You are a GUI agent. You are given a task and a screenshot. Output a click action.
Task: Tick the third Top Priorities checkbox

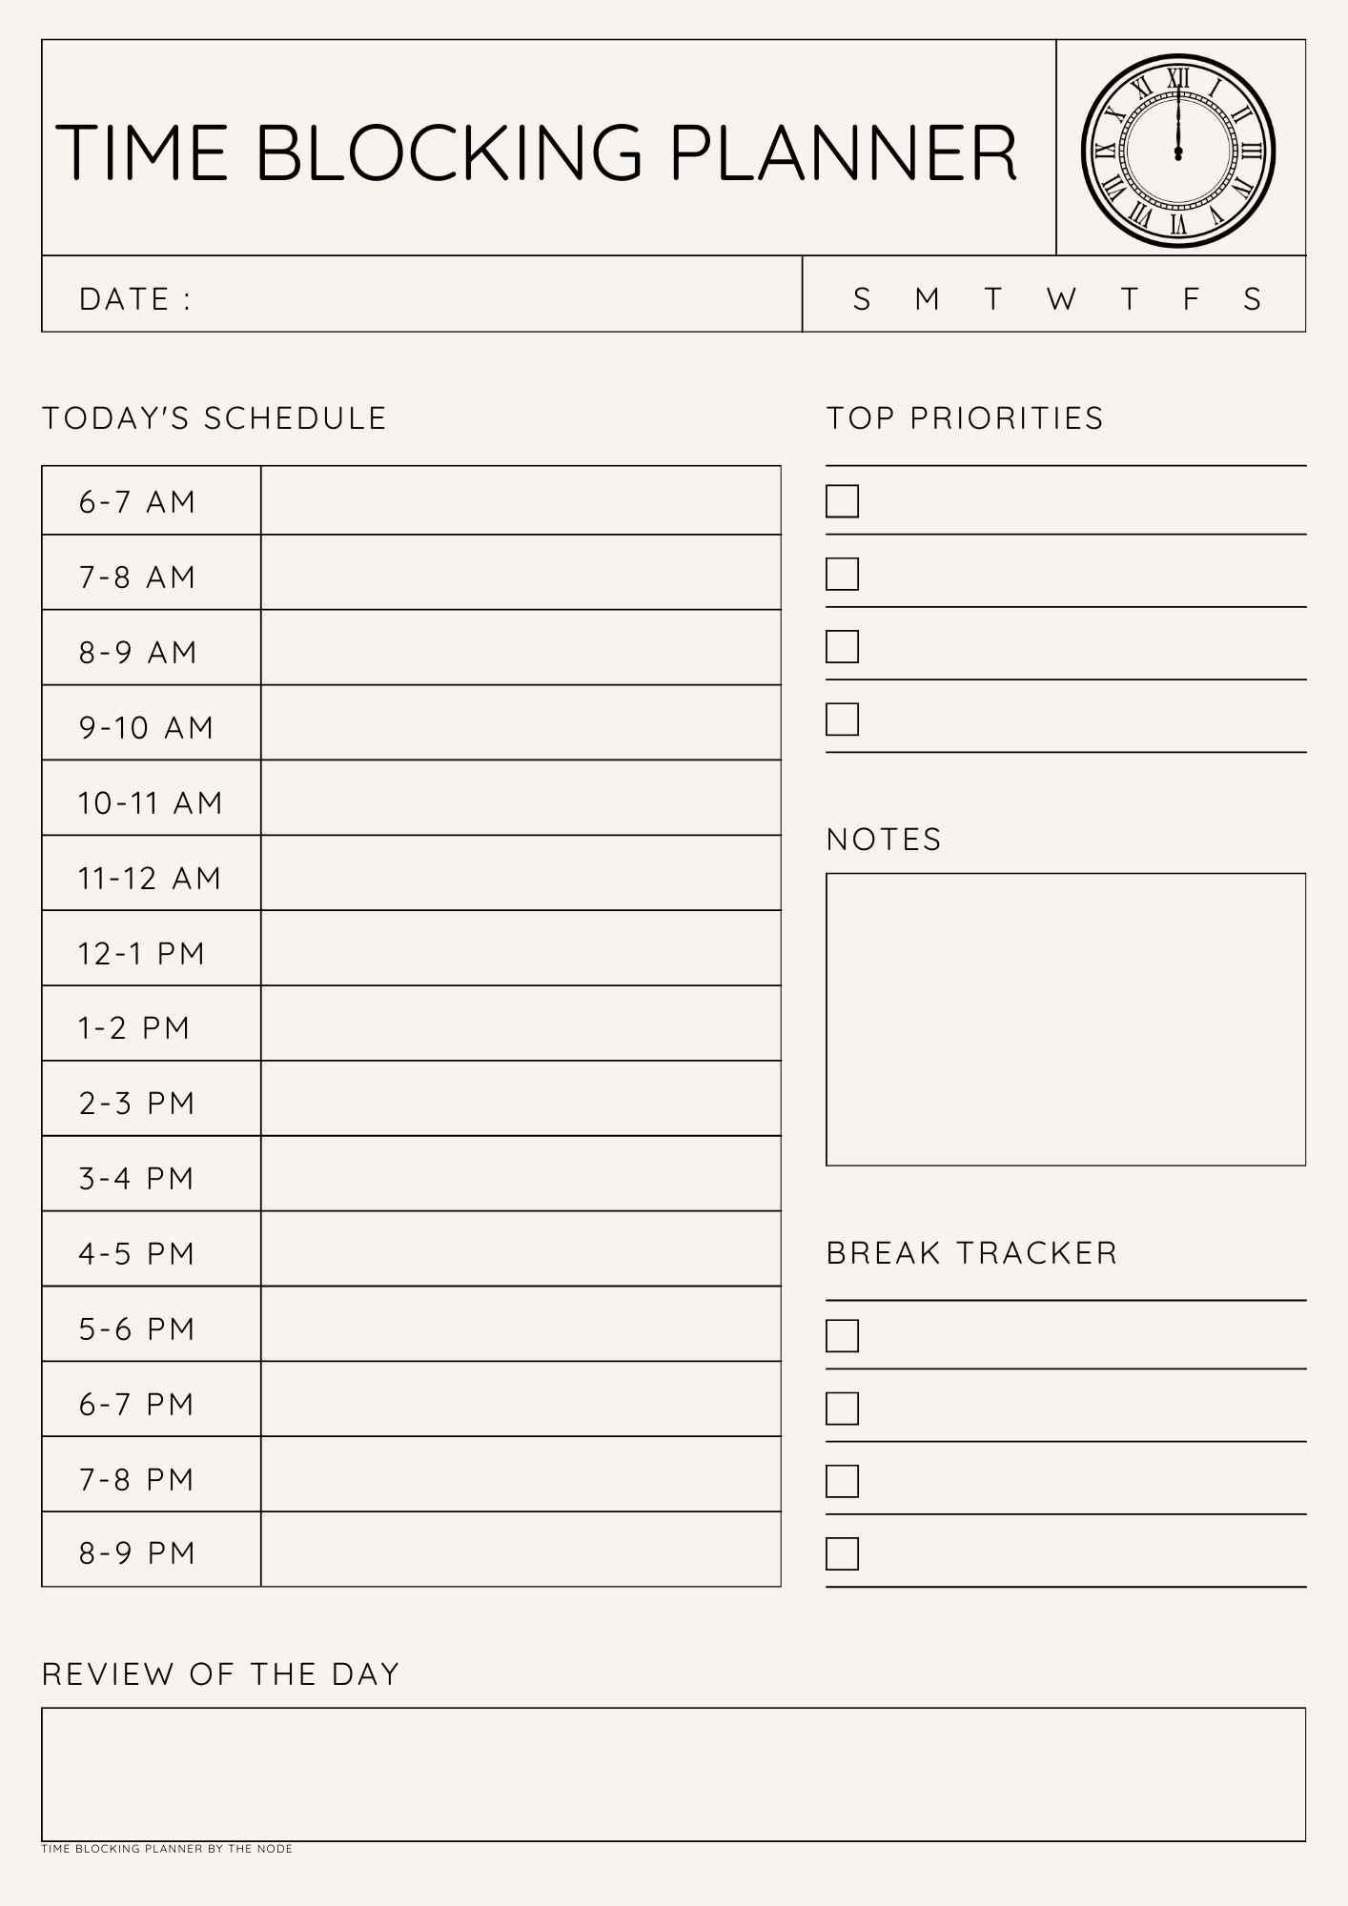point(842,646)
